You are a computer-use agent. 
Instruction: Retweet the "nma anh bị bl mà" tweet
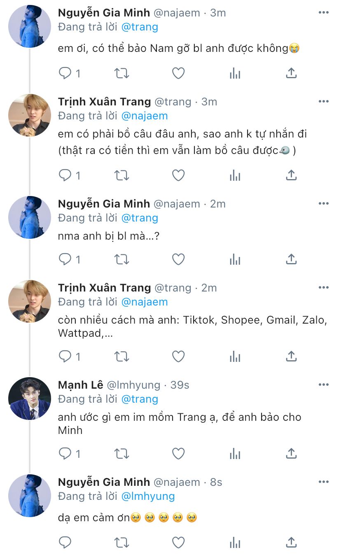121,259
